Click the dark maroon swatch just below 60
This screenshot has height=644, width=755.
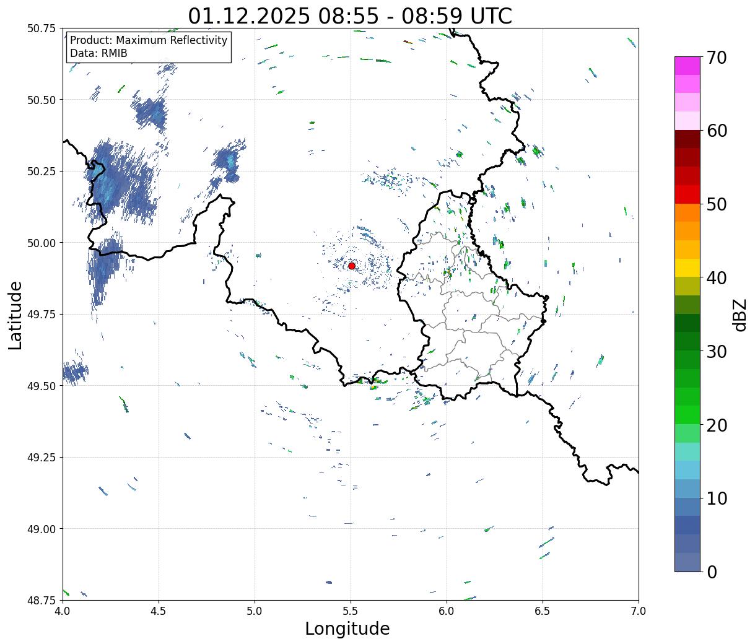tap(687, 139)
